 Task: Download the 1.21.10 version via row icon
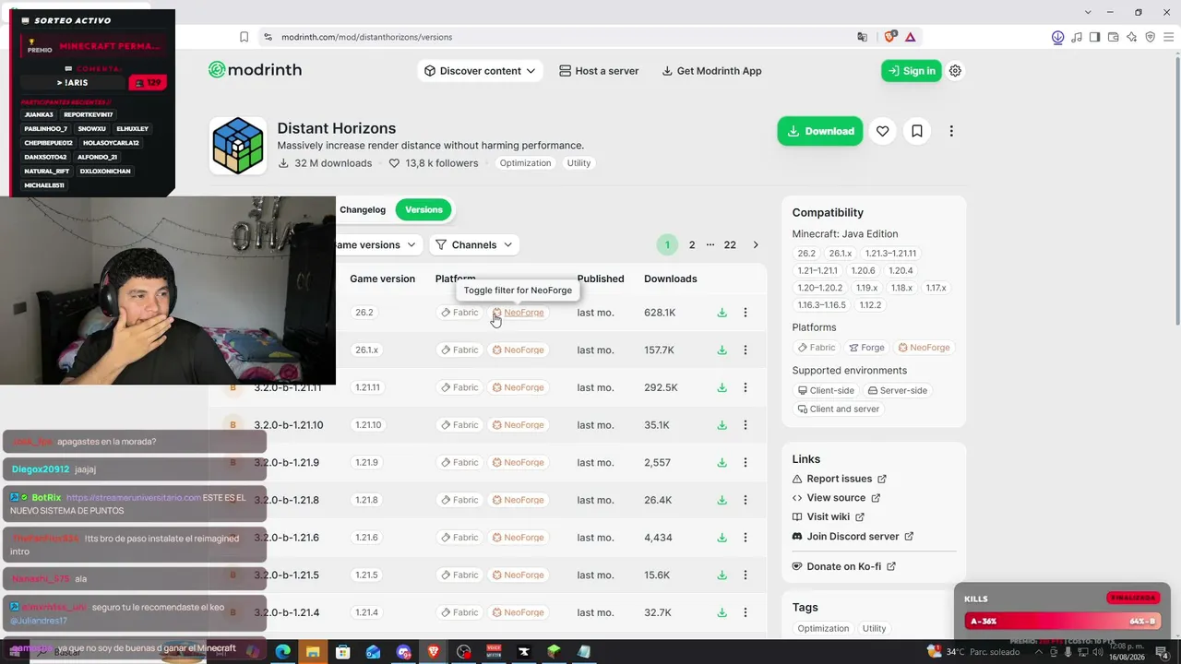coord(722,425)
